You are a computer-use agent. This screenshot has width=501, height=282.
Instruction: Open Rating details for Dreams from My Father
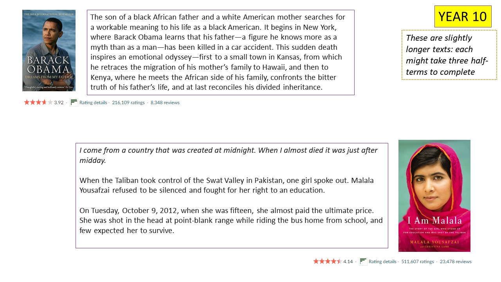93,103
